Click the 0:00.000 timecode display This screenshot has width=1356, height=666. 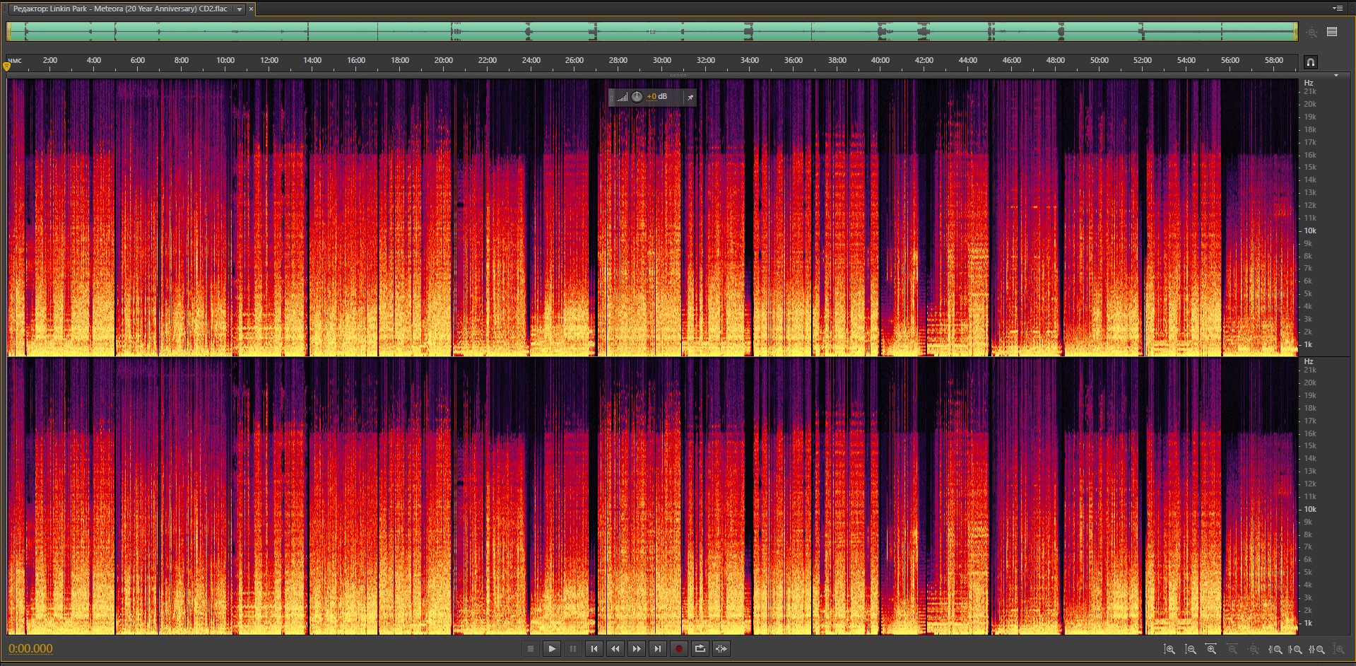coord(30,648)
